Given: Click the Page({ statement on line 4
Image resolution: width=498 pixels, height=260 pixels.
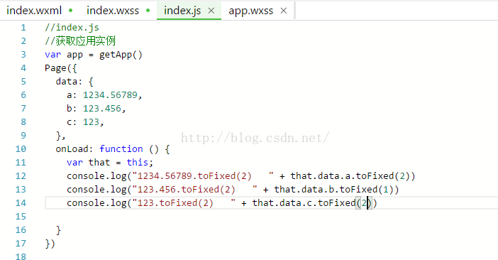Looking at the screenshot, I should pyautogui.click(x=61, y=68).
